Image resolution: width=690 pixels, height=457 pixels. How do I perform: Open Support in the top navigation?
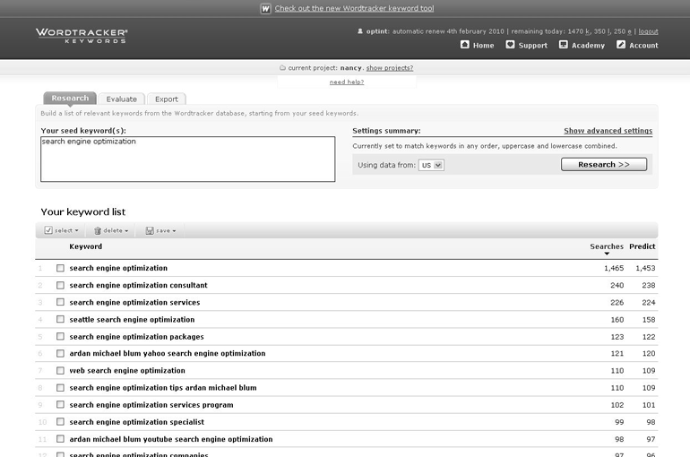532,46
